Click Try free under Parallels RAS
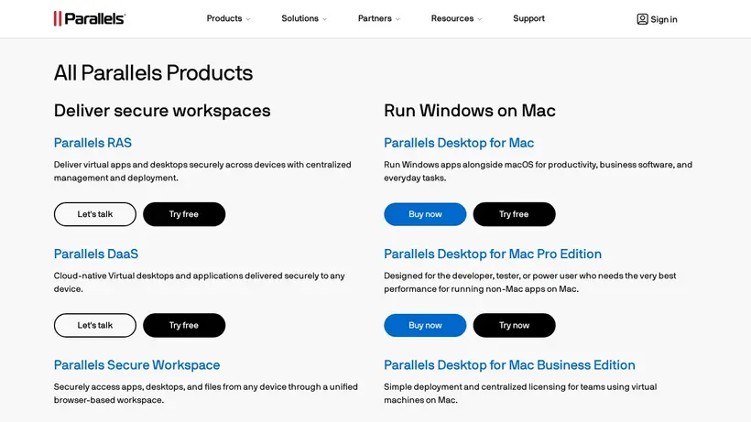This screenshot has height=422, width=751. tap(184, 214)
